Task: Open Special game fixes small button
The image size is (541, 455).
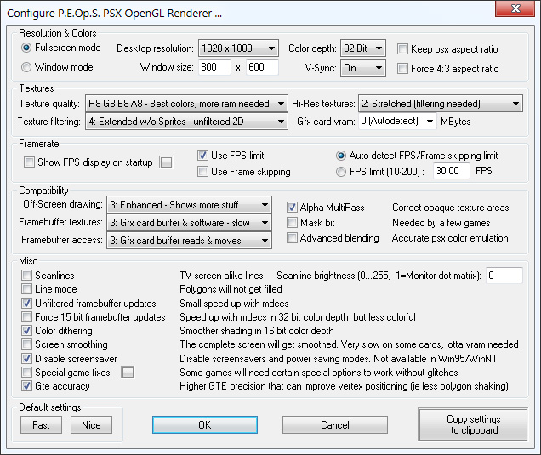Action: click(x=128, y=373)
